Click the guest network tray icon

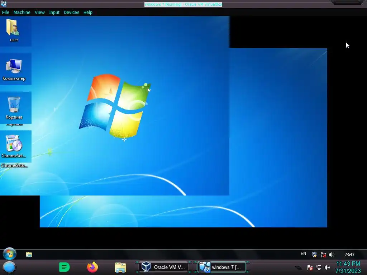[x=323, y=255]
